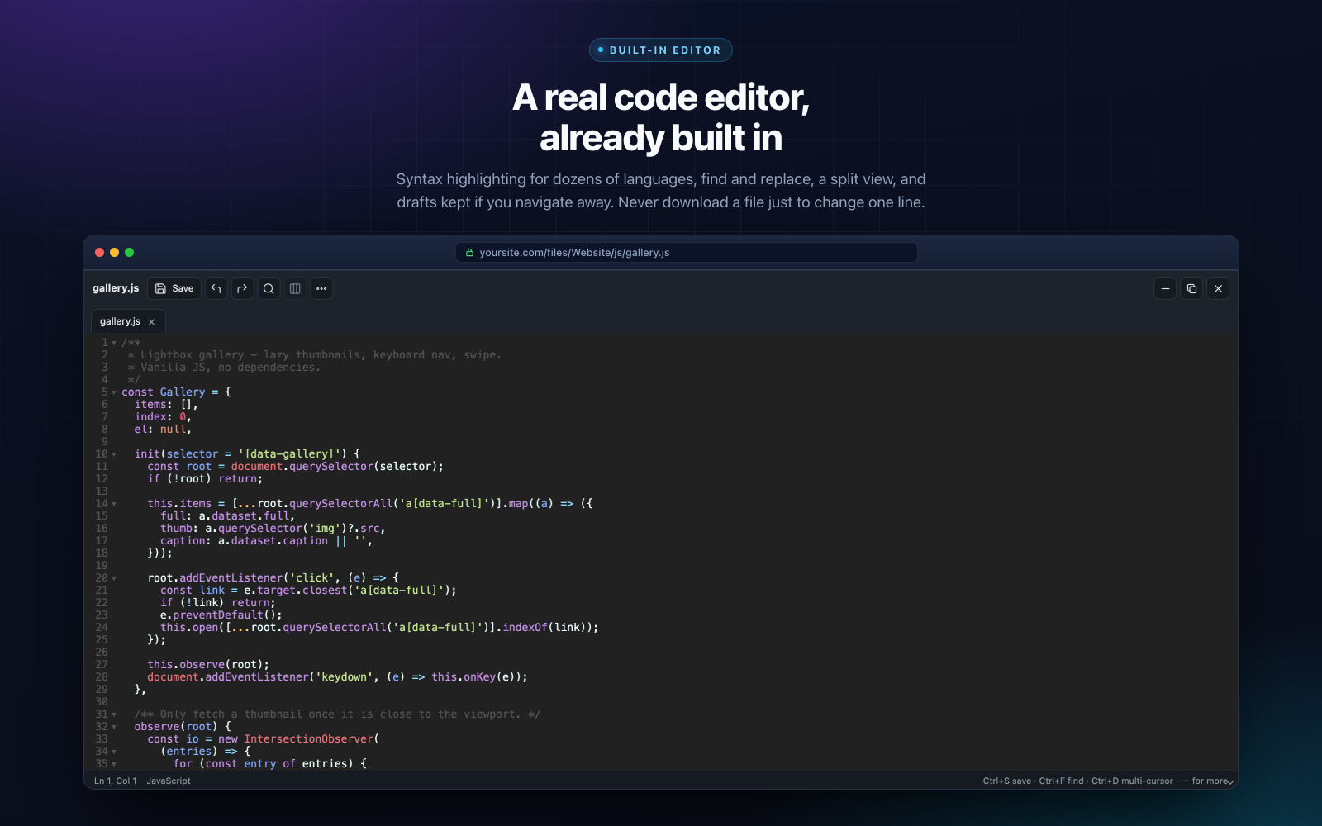Fold the Gallery object at line 5
Image resolution: width=1322 pixels, height=826 pixels.
[x=114, y=392]
